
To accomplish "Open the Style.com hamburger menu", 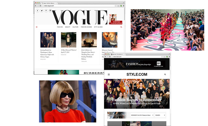I will [109, 75].
